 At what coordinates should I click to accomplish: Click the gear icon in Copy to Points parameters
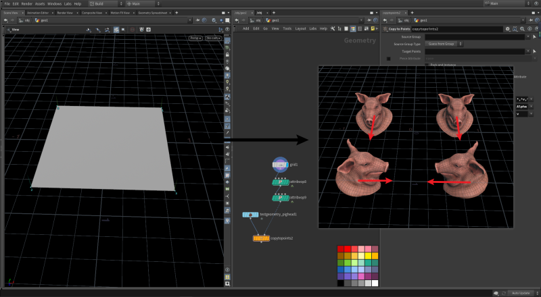point(507,29)
